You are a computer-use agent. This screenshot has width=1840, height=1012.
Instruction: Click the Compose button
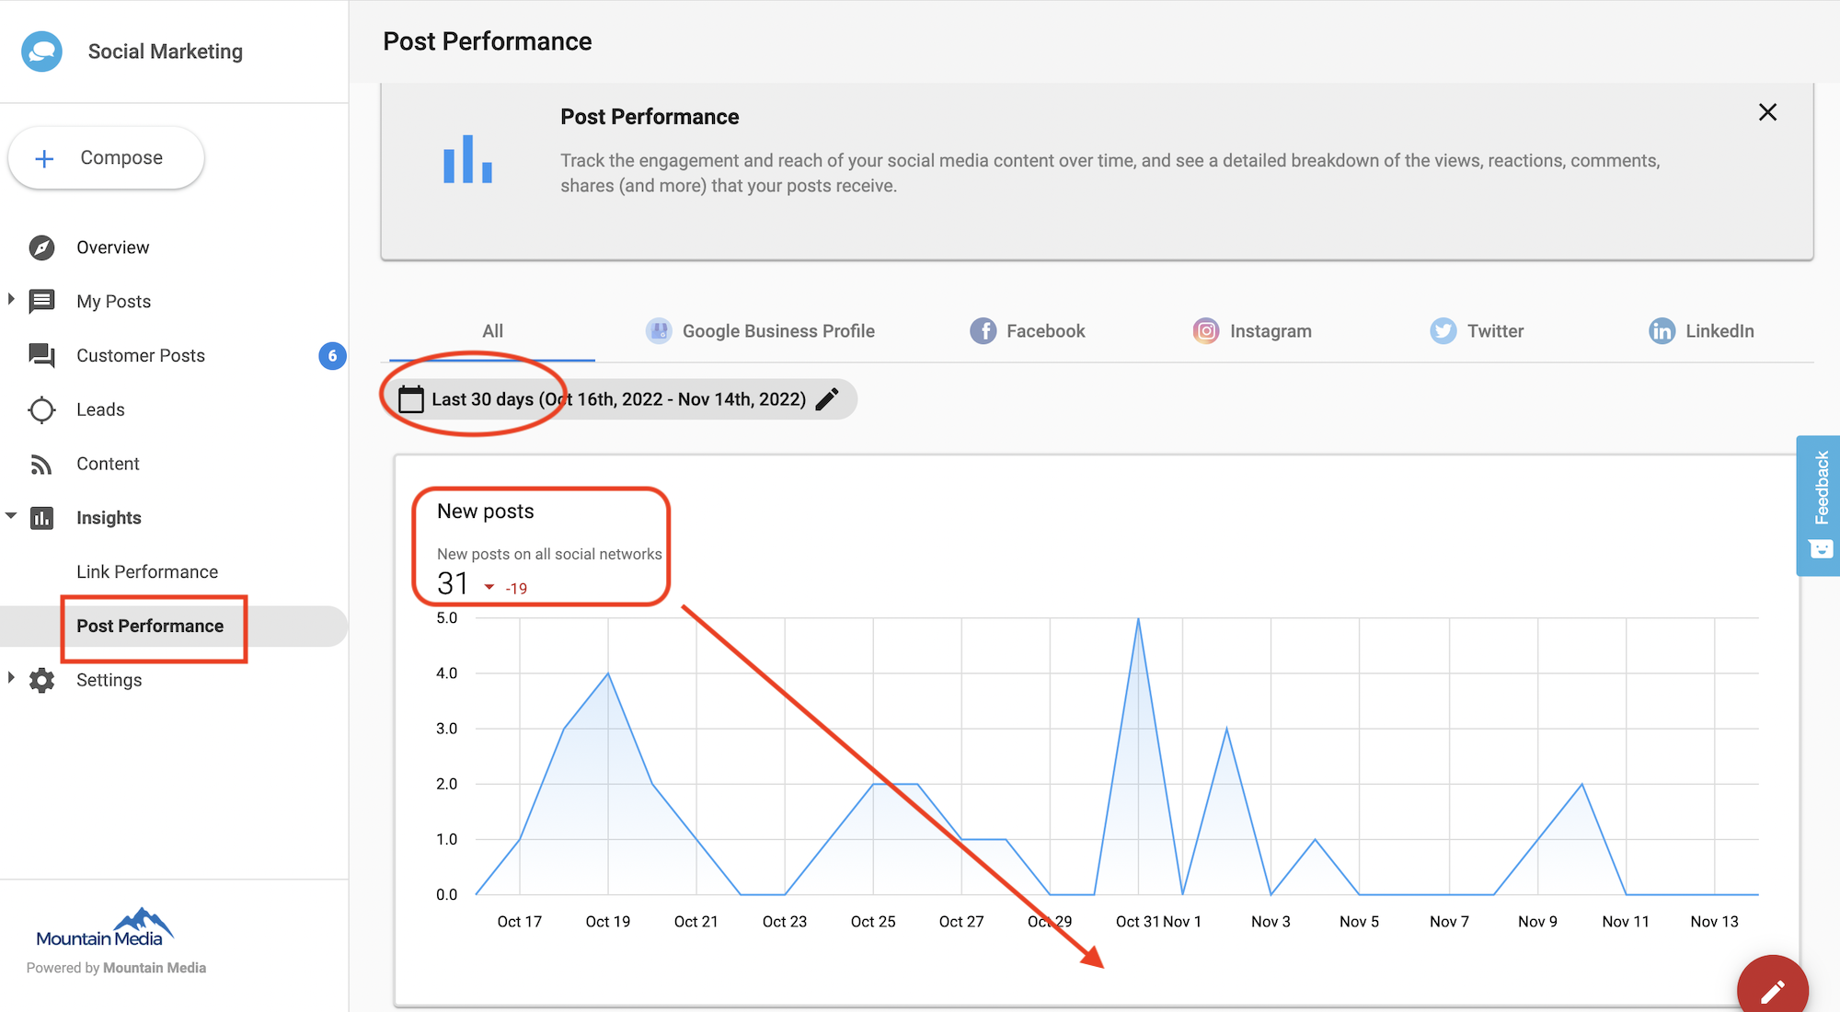click(x=106, y=158)
